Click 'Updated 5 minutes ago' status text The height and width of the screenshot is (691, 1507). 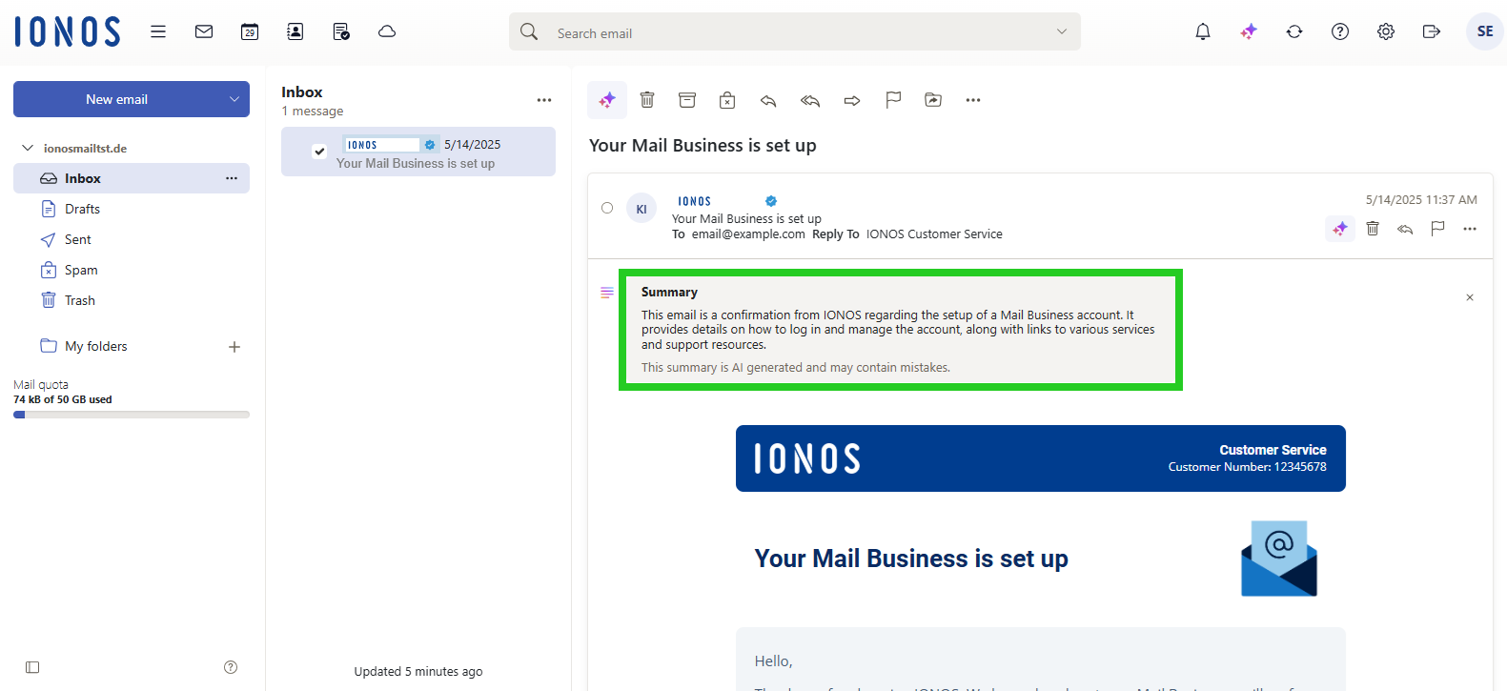pos(418,671)
